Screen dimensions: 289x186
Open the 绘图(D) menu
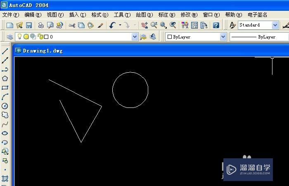click(144, 15)
